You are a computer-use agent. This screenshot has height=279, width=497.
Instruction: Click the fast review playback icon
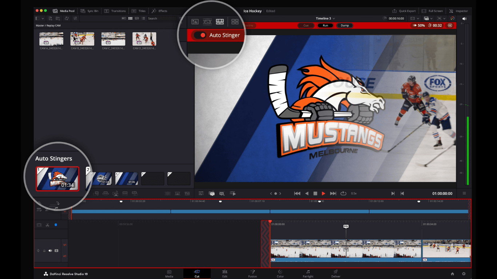coord(233,194)
